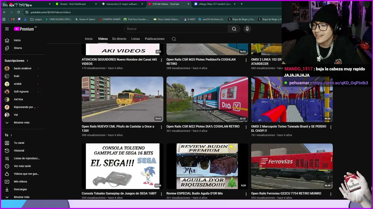Select the channel Videos tab

[103, 39]
